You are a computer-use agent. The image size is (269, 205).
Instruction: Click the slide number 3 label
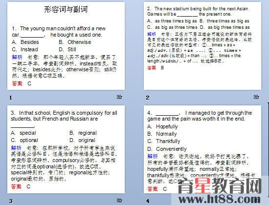coord(11,201)
